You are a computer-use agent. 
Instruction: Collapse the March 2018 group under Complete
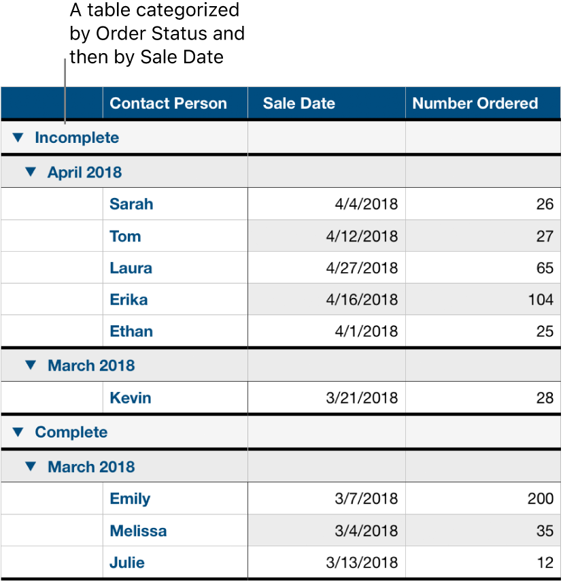pos(30,467)
